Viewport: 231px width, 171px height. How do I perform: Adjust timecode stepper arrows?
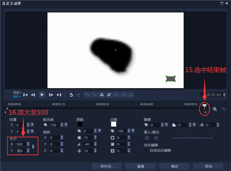coord(224,95)
